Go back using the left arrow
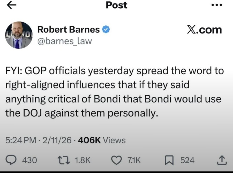This screenshot has width=233, height=173. tap(12, 5)
